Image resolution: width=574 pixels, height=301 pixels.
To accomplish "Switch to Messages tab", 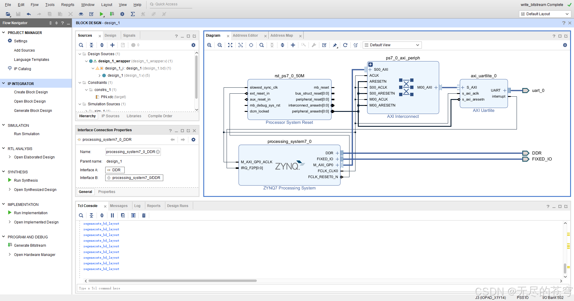I will pos(119,206).
